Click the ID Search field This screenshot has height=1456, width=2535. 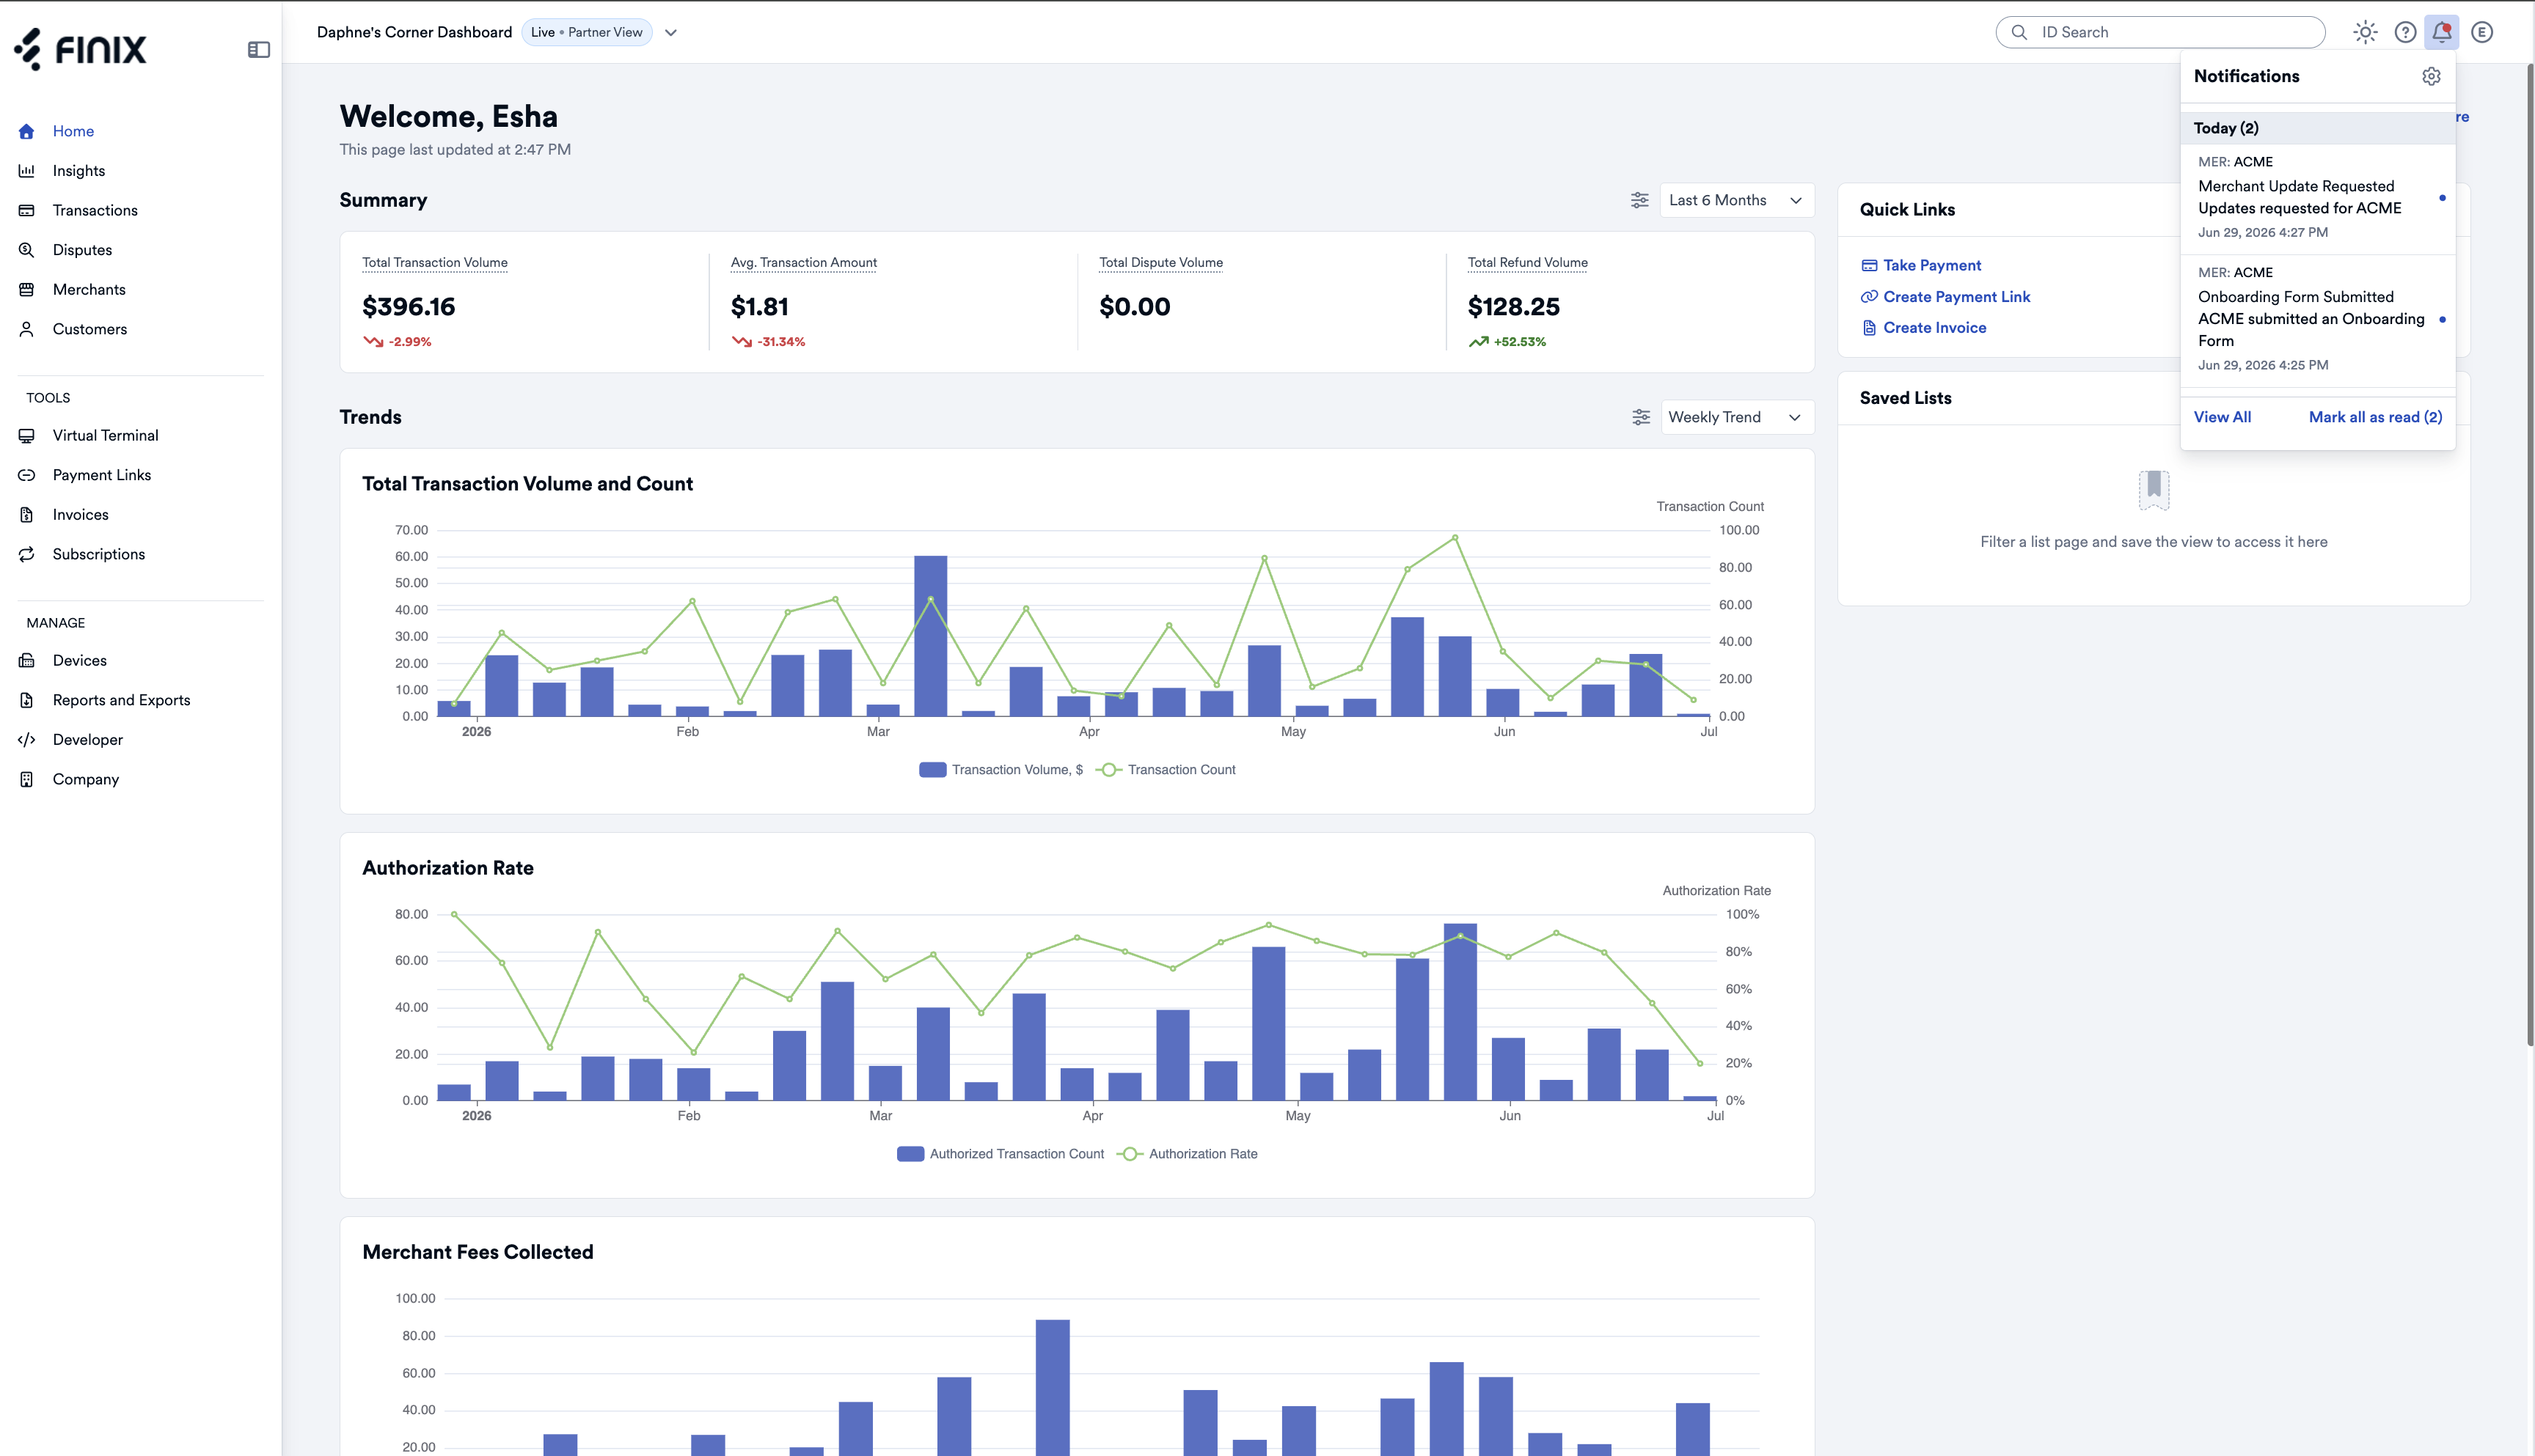(x=2160, y=32)
